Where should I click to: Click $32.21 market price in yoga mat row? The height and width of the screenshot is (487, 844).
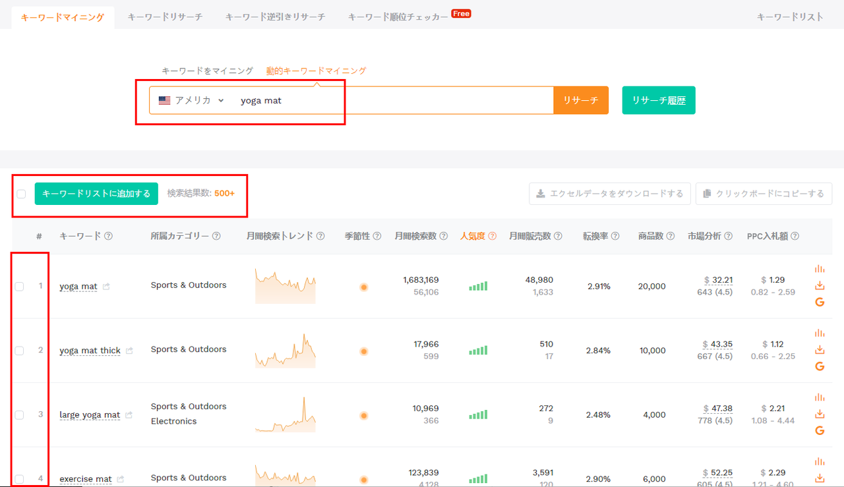point(718,280)
